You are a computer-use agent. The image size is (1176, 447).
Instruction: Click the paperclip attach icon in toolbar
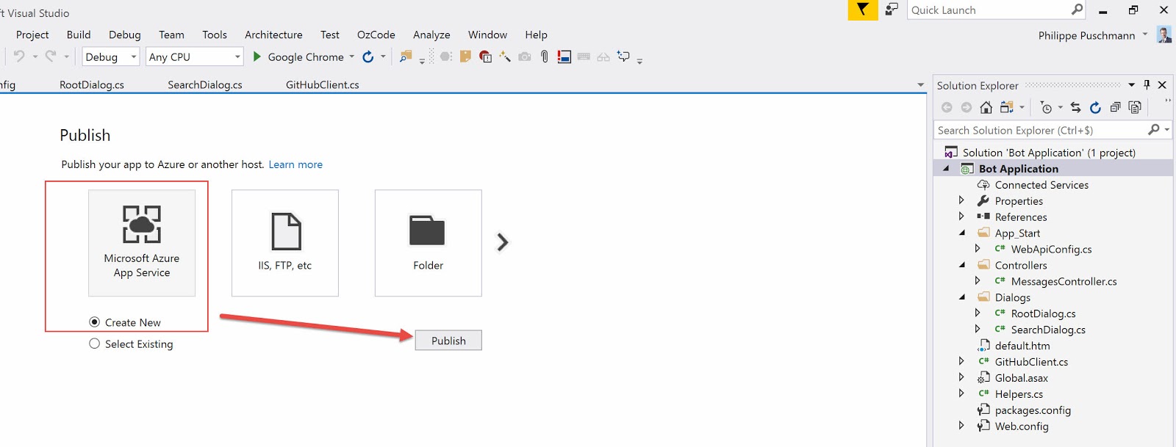(545, 57)
